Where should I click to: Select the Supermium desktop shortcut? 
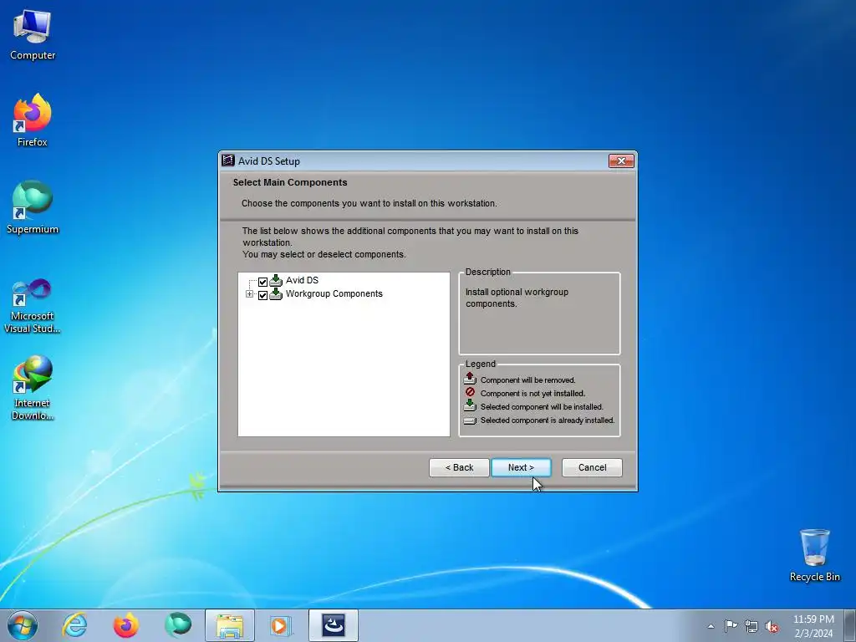[33, 207]
